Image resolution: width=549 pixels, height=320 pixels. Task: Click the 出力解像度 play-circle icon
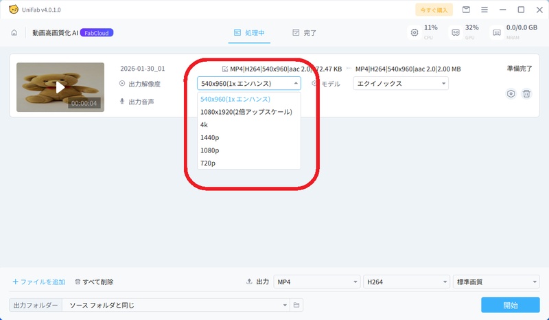[122, 83]
